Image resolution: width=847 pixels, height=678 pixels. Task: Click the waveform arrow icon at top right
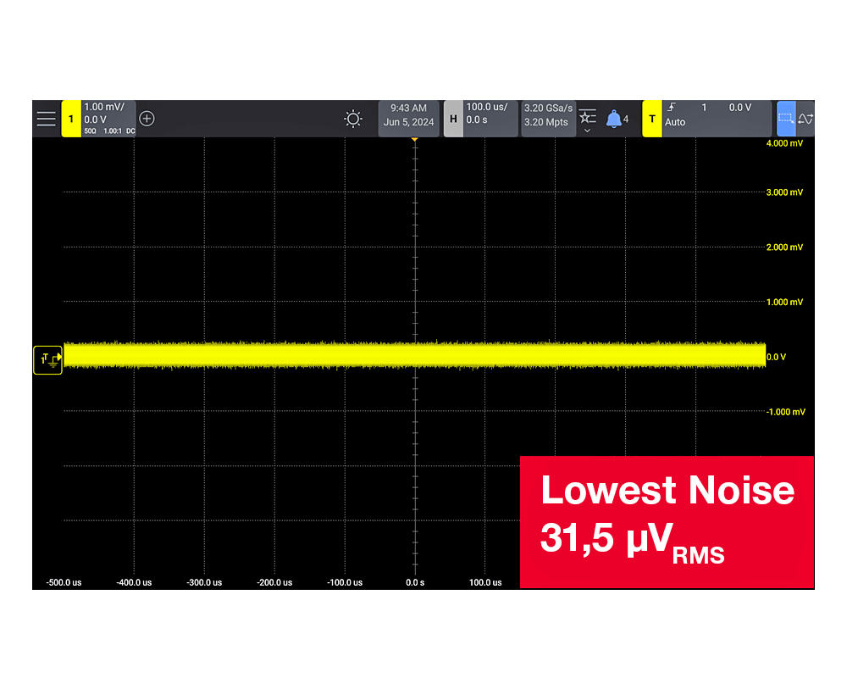[x=805, y=119]
